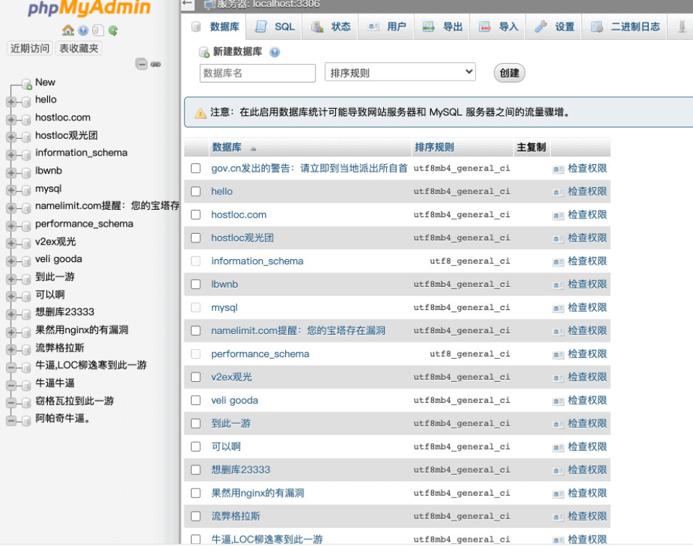This screenshot has width=693, height=546.
Task: Click the 数据库名 input field
Action: 258,73
